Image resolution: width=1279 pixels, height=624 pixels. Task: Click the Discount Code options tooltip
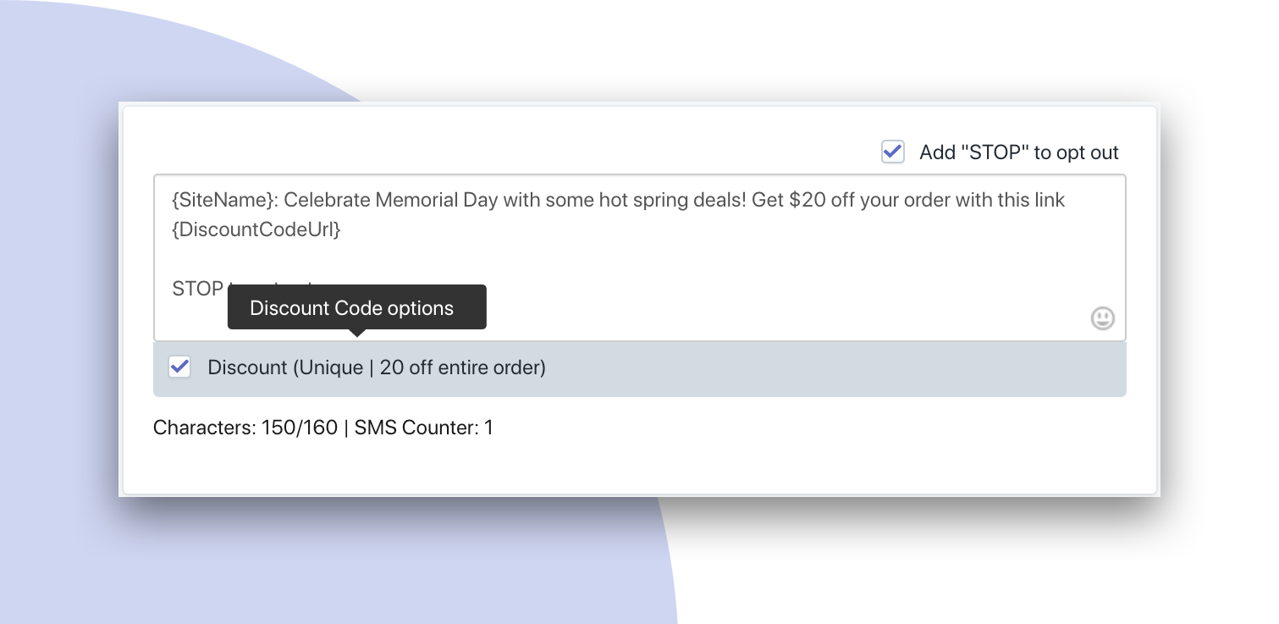[x=357, y=307]
